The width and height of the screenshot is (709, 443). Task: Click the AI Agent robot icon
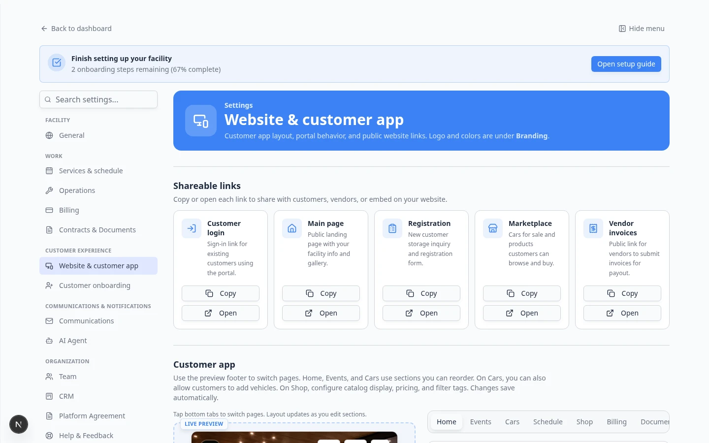[49, 341]
